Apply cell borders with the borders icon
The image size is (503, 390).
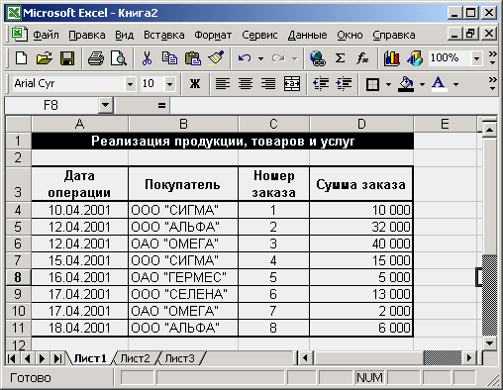point(372,84)
